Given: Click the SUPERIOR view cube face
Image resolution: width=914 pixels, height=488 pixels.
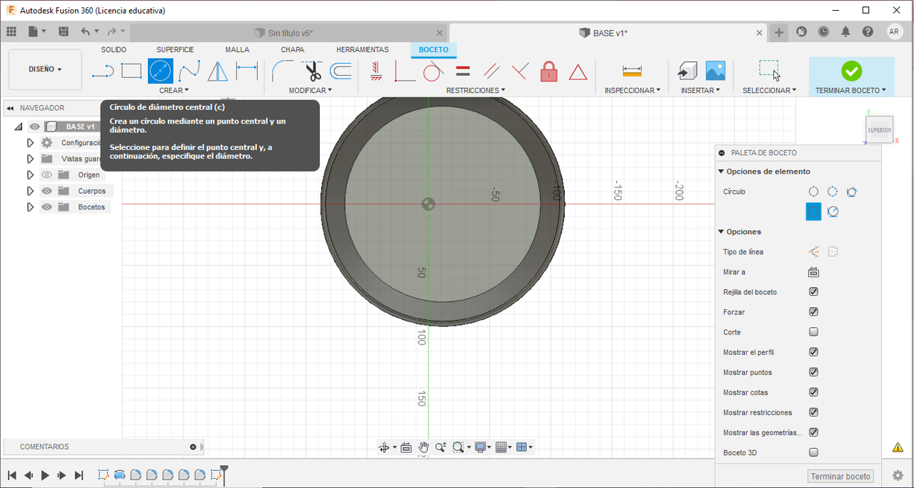Looking at the screenshot, I should click(879, 131).
